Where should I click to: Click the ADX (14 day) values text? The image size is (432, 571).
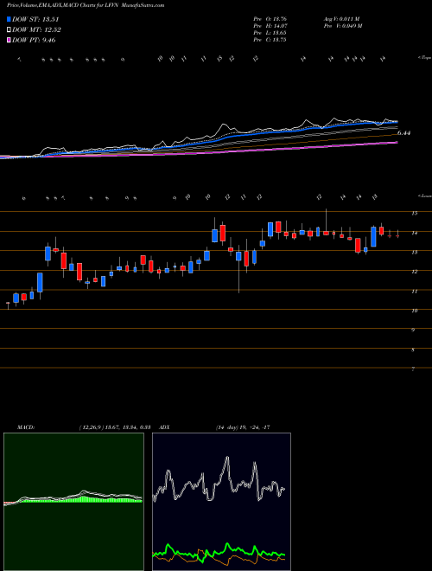[x=242, y=427]
